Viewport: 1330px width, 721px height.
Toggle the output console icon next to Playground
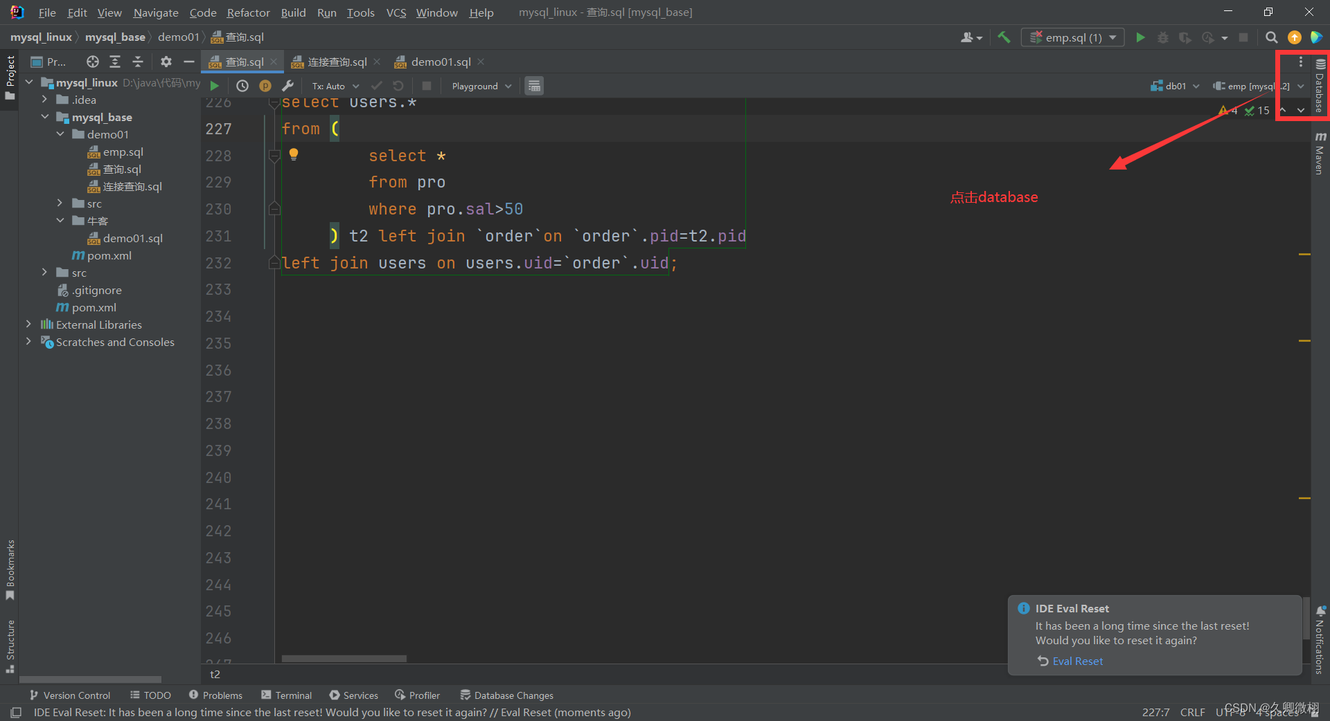[x=533, y=86]
